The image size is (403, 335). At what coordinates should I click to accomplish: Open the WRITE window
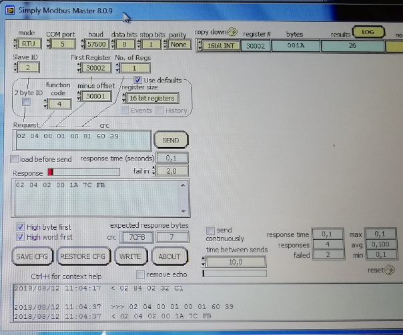coord(130,256)
